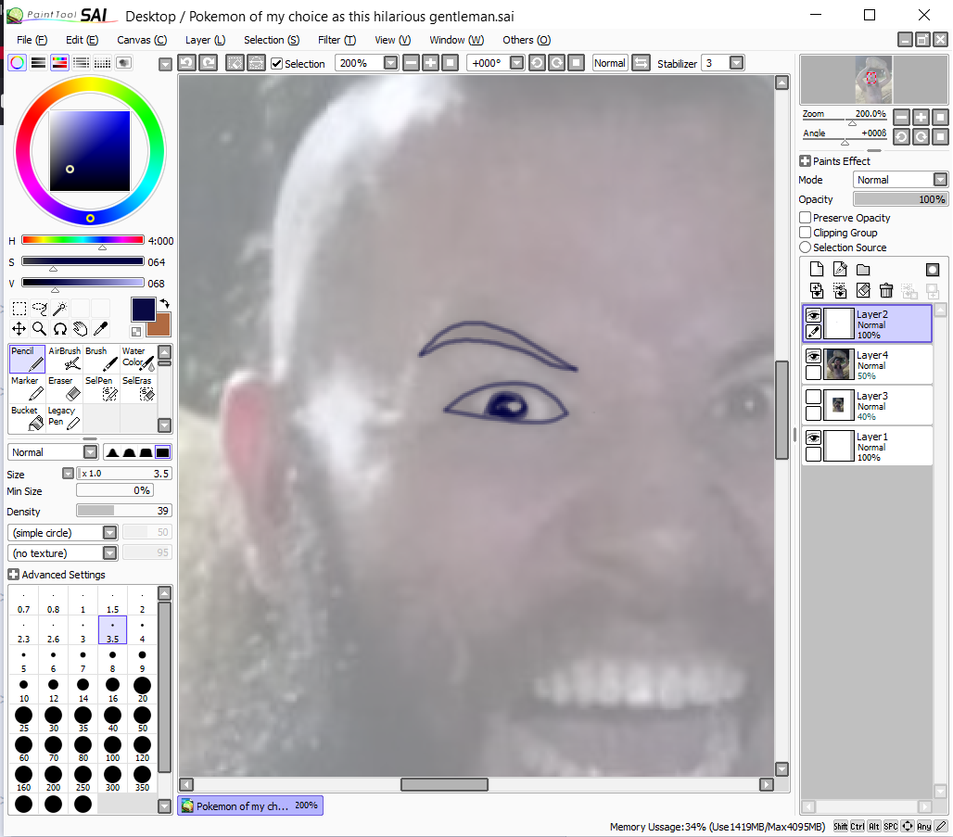Activate the rotate view tool

pos(59,329)
